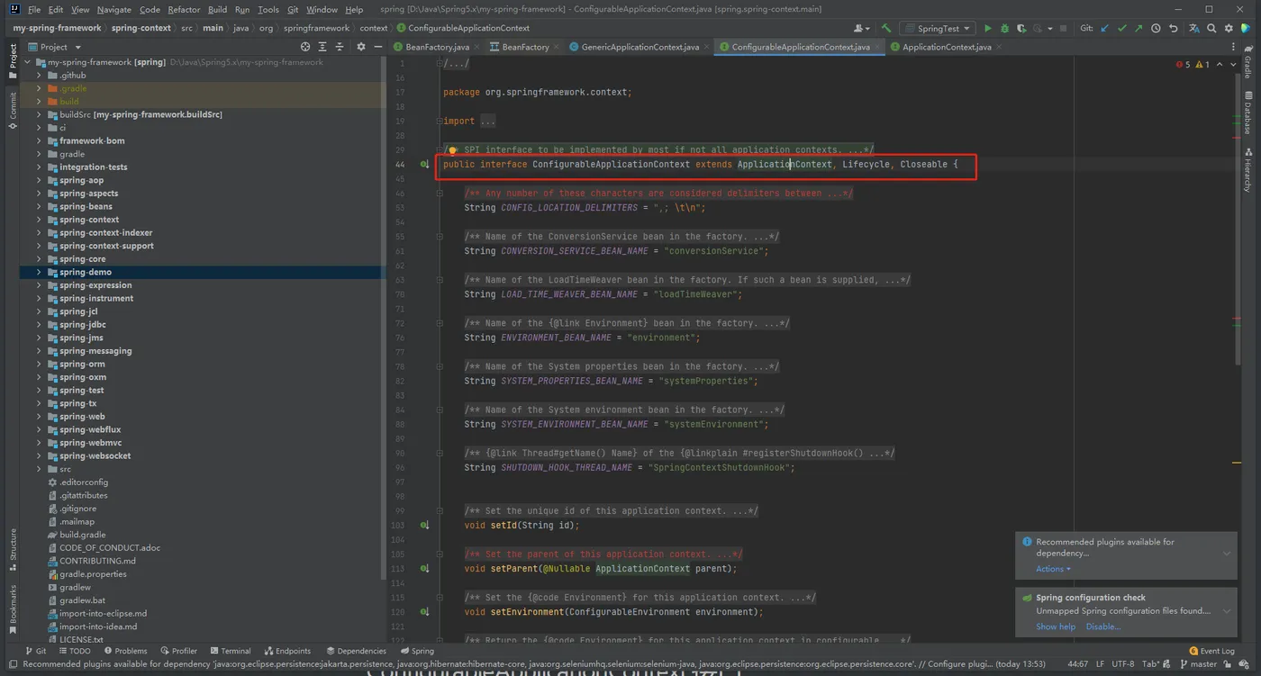
Task: Open IDE settings gear in top toolbar
Action: coord(1229,29)
